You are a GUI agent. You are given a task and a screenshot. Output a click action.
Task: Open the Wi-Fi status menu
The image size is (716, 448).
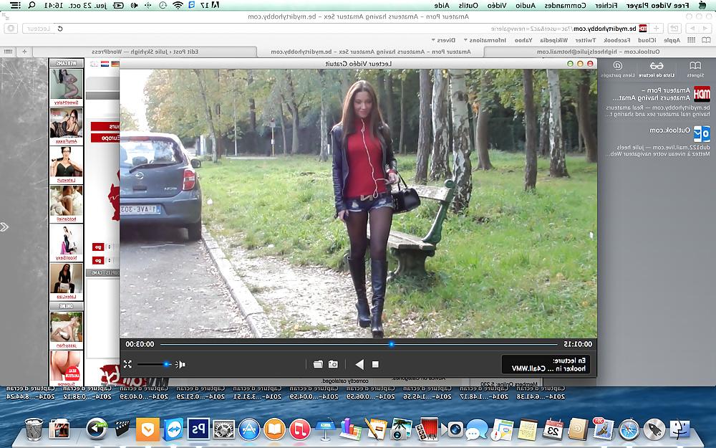click(178, 6)
